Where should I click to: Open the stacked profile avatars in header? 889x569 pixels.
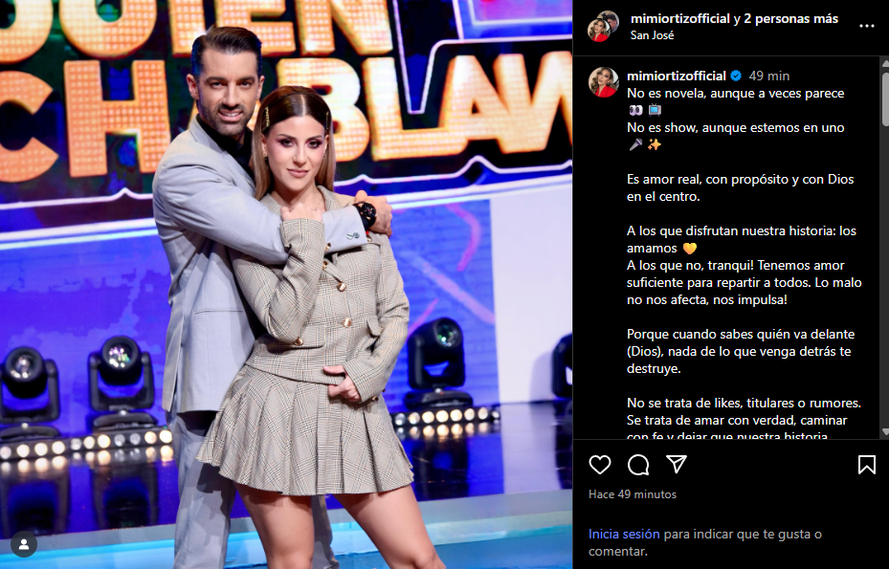(603, 26)
